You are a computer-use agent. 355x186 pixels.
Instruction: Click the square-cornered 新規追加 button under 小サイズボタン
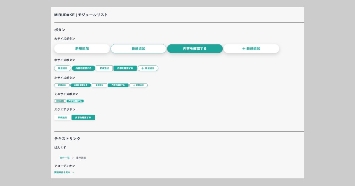(99, 85)
